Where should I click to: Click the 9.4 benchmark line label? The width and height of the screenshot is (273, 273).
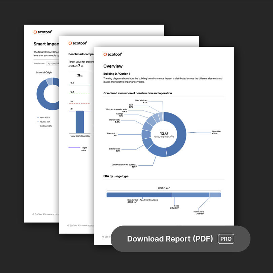tap(72, 101)
